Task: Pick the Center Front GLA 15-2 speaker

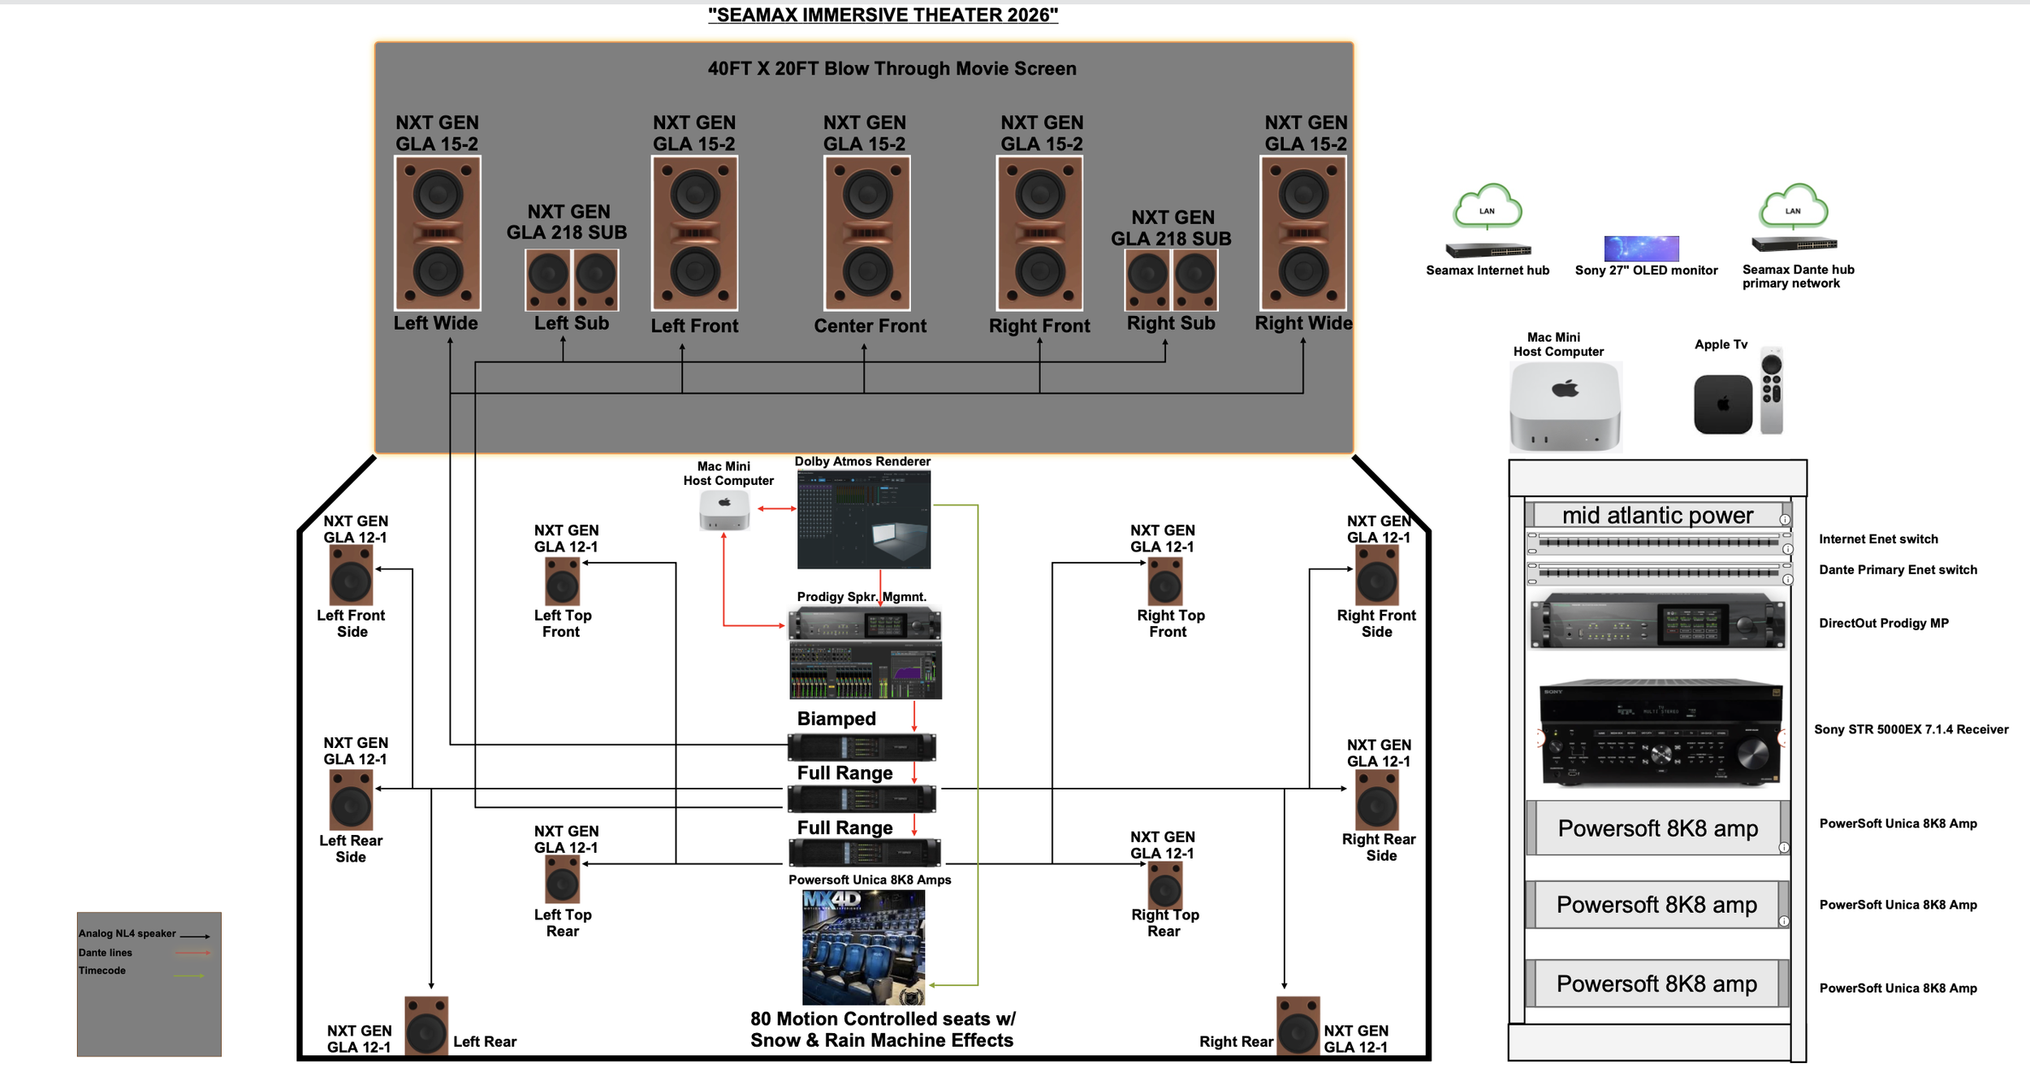Action: (x=867, y=233)
